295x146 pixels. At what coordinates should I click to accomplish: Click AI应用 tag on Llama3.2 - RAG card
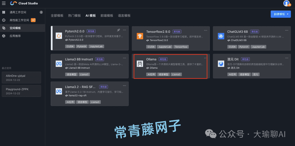(70, 102)
